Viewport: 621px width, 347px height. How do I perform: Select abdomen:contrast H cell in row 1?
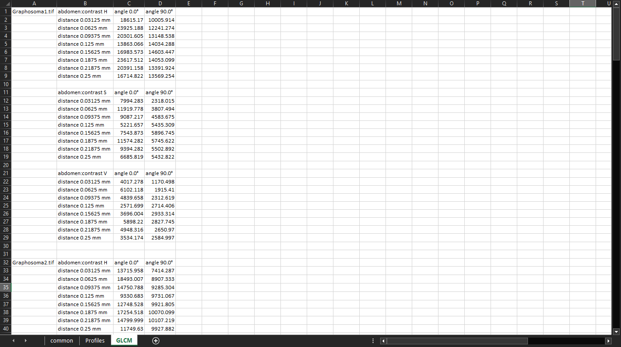[x=85, y=12]
